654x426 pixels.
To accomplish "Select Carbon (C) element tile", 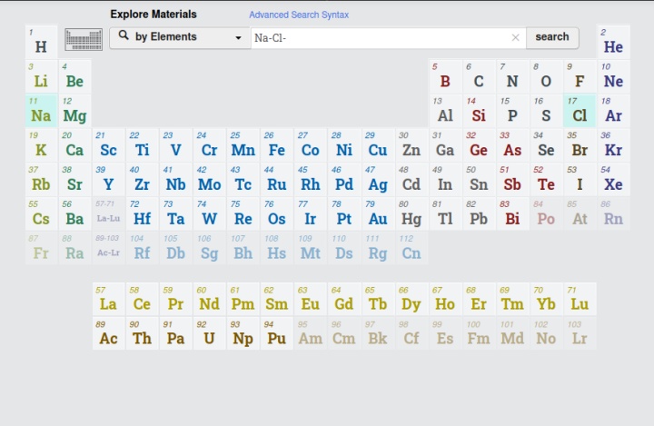I will (479, 76).
